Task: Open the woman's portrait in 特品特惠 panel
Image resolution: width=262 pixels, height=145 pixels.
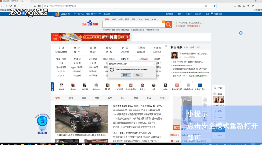Action: pyautogui.click(x=174, y=55)
